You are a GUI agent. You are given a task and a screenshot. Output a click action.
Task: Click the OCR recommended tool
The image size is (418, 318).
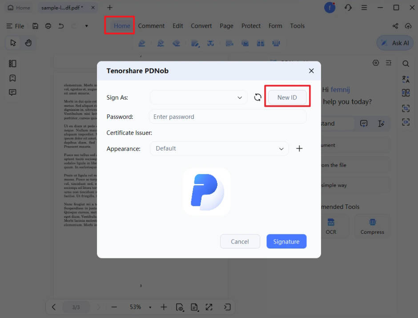tap(331, 226)
